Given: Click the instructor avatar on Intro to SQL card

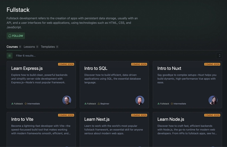Looking at the screenshot, I should [140, 100].
